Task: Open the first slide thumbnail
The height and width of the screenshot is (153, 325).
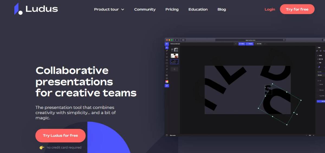Action: click(174, 50)
